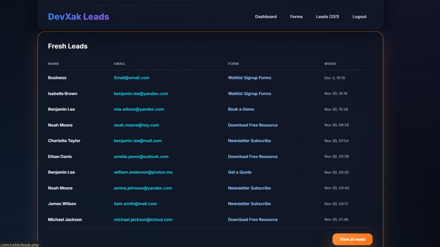Open Newsletter Subscribe in the 03:40 row
Viewport: 440px width, 247px height.
point(249,188)
